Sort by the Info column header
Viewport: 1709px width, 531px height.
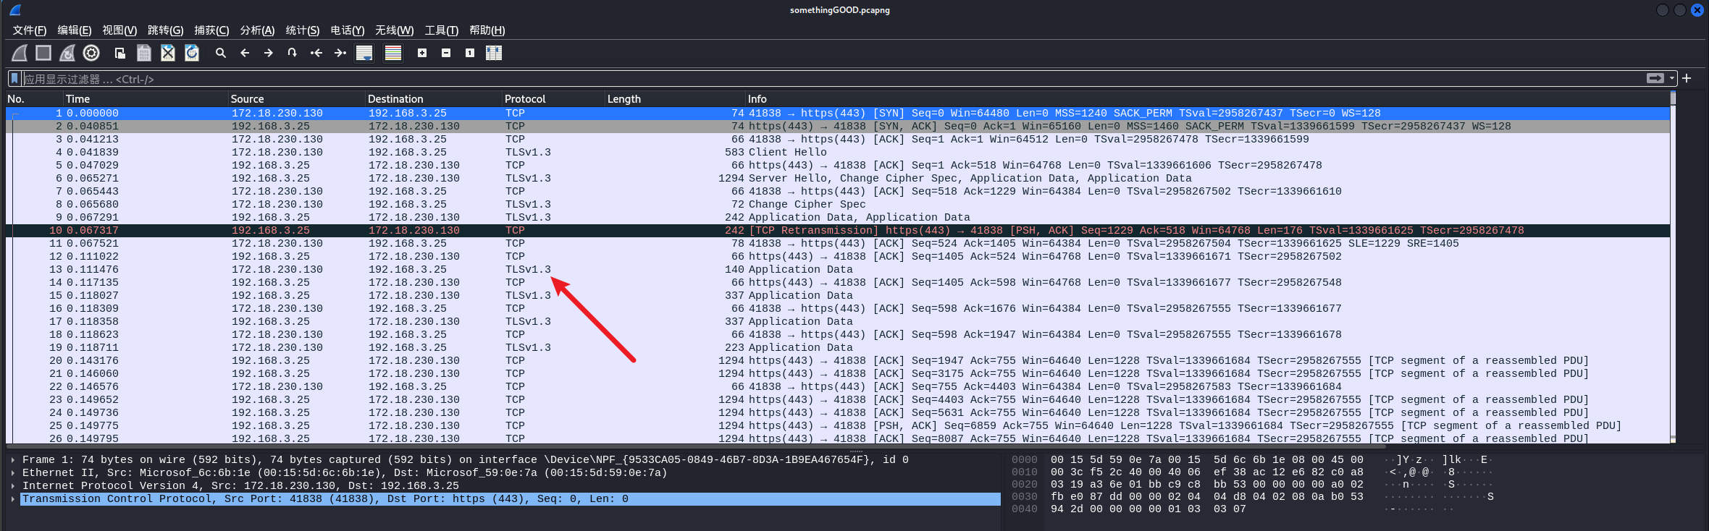point(1207,99)
